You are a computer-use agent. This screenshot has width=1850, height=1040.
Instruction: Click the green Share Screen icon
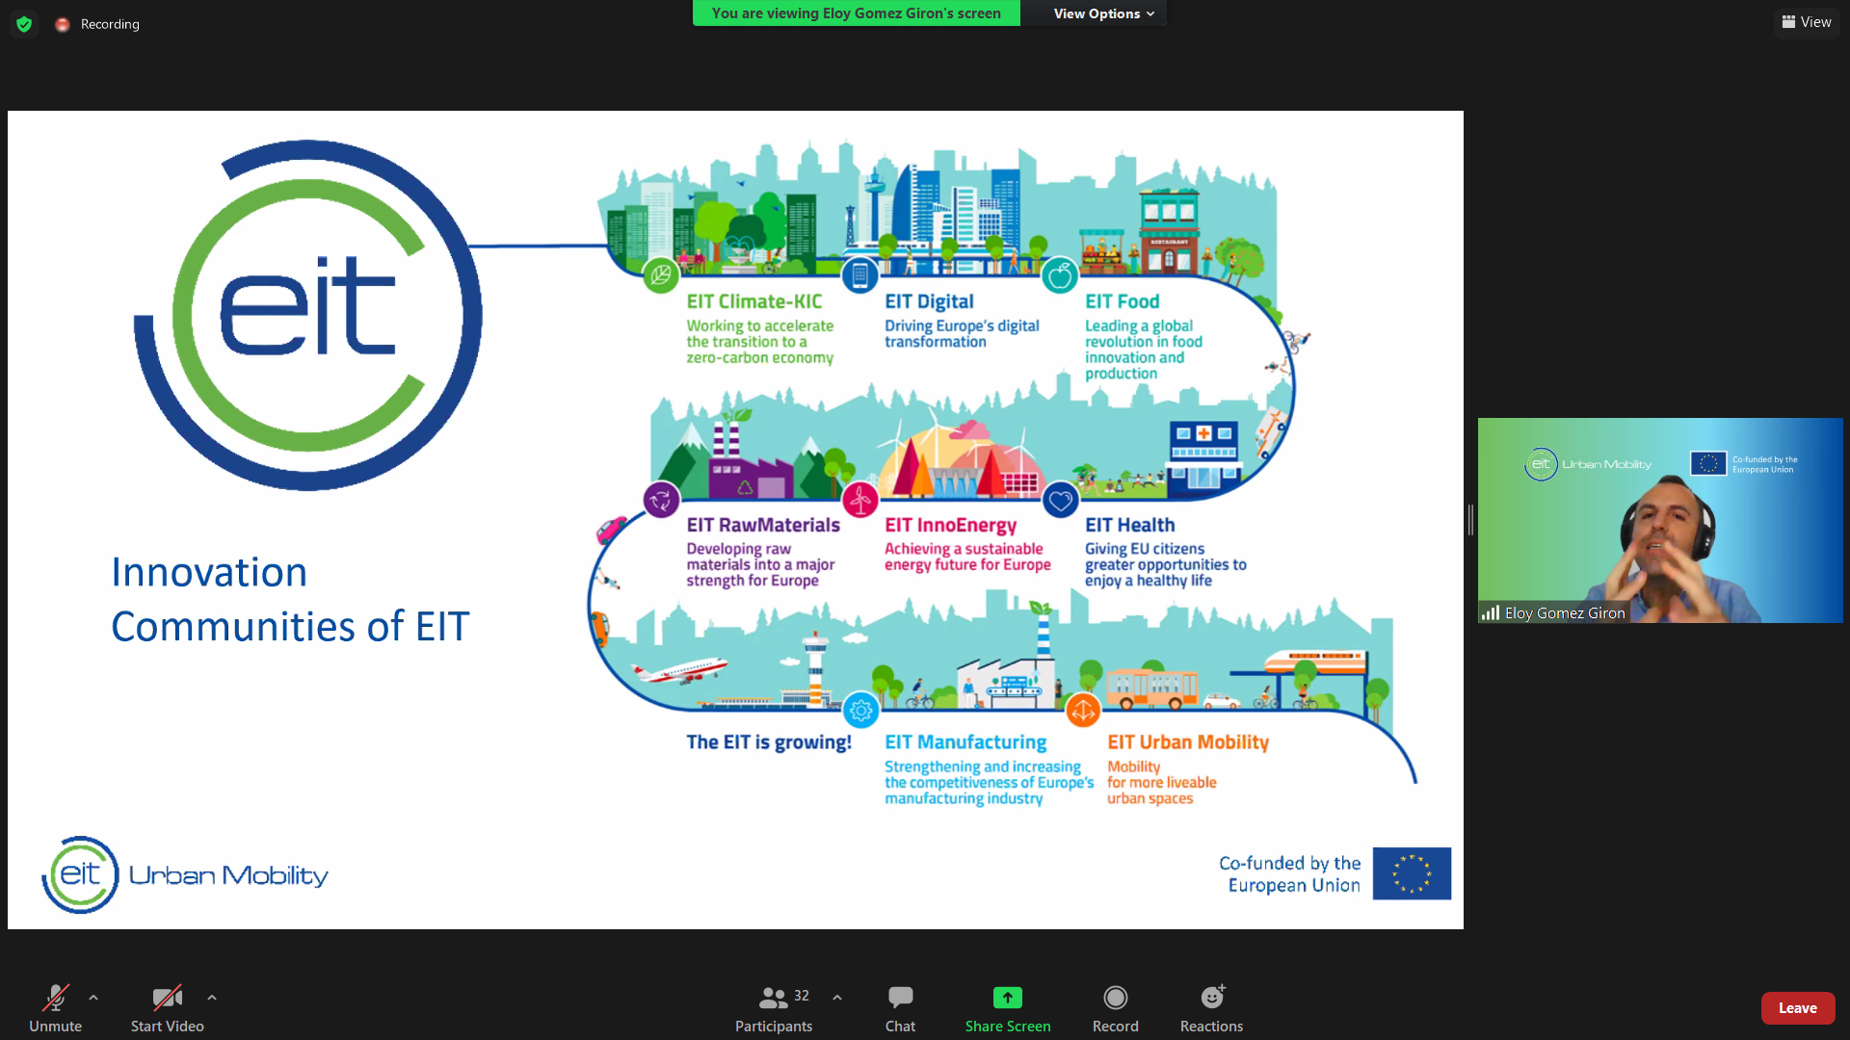tap(1007, 998)
